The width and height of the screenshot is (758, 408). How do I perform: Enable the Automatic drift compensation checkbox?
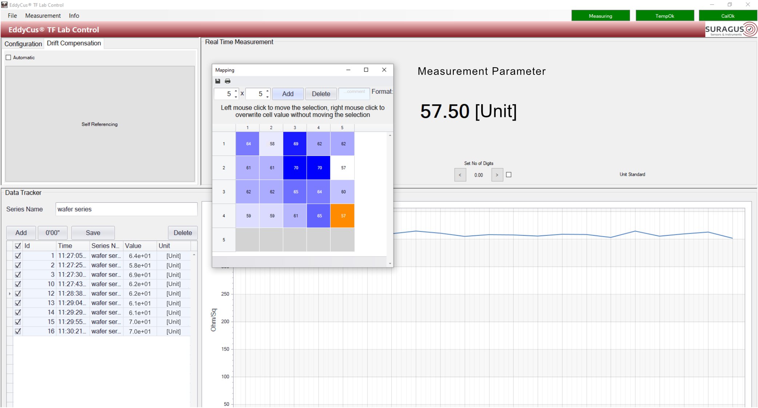click(9, 57)
